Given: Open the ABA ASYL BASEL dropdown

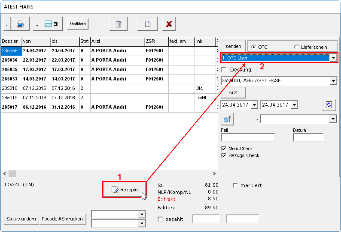Looking at the screenshot, I should (x=333, y=80).
